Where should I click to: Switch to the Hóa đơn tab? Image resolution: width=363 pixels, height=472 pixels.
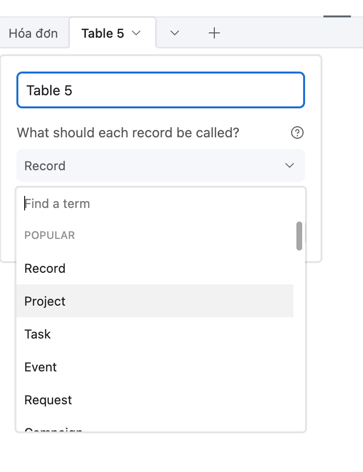33,33
